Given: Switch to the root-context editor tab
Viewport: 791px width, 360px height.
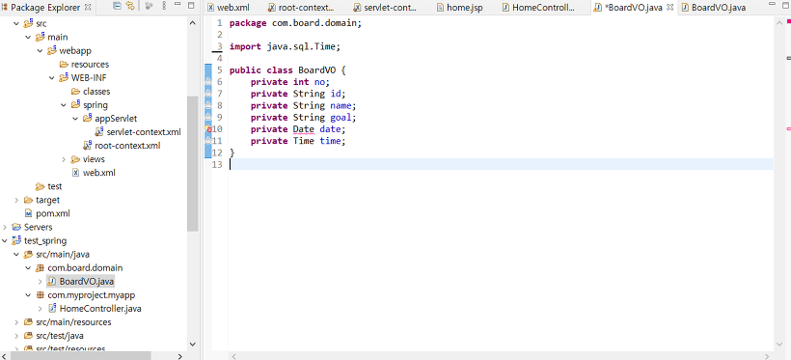Looking at the screenshot, I should point(301,8).
